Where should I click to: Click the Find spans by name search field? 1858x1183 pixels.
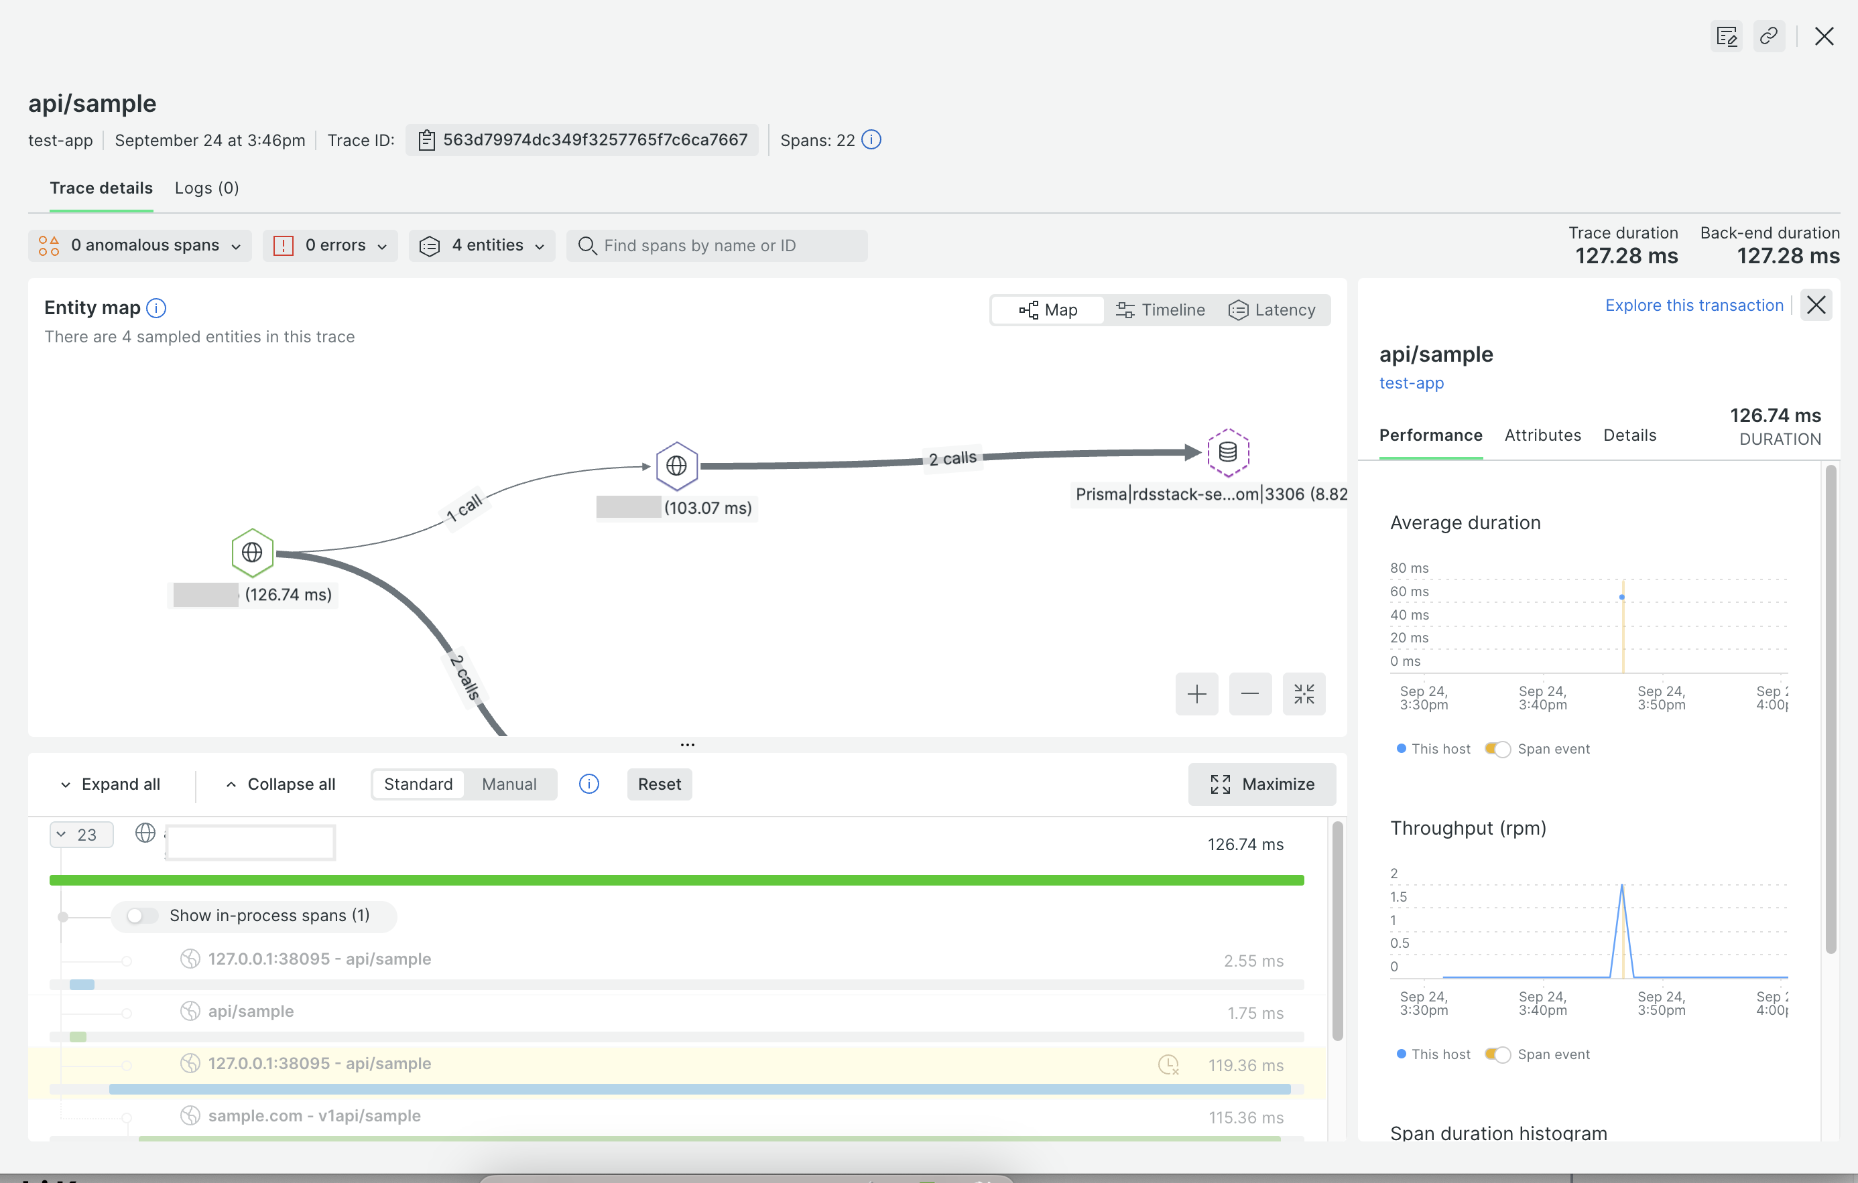coord(718,245)
